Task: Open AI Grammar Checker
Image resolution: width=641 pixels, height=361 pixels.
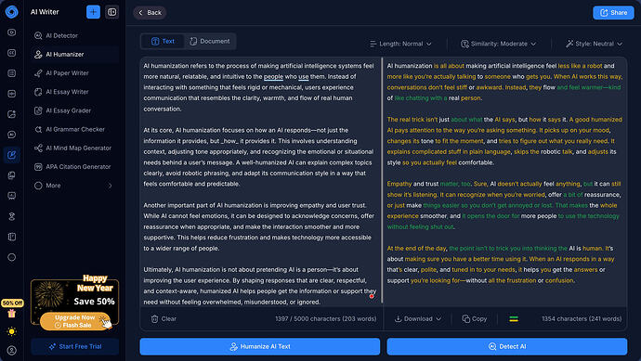Action: (x=75, y=129)
